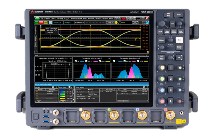Viewport: 213px width, 136px height.
Task: Click the green Scope button on screen
Action: tap(37, 18)
